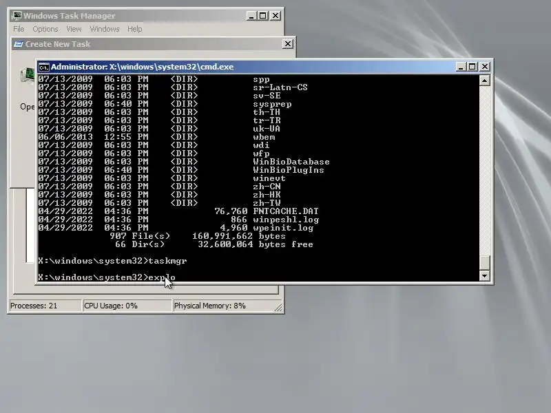Close the Windows Task Manager window
The height and width of the screenshot is (413, 551).
pyautogui.click(x=275, y=16)
